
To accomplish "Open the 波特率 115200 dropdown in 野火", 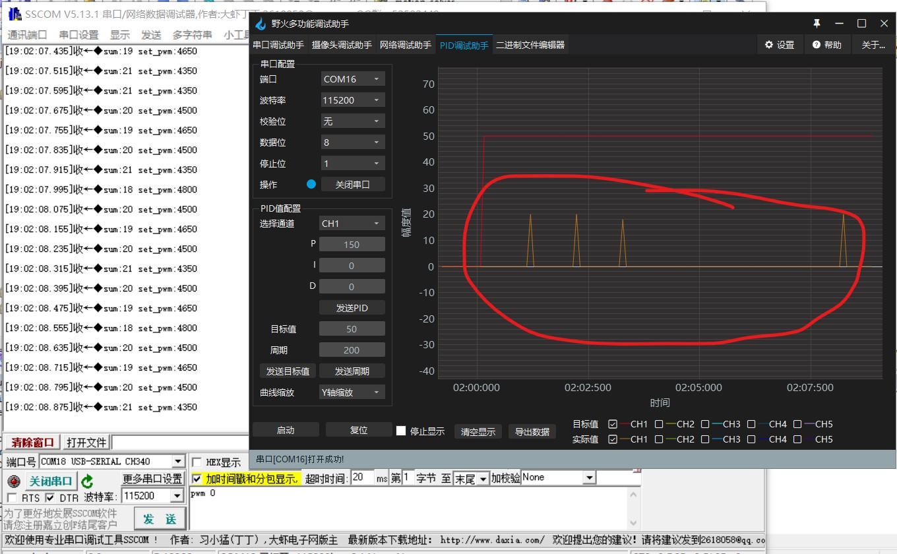I will 352,100.
